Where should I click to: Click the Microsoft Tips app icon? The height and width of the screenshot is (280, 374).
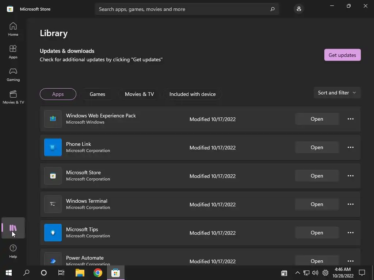click(53, 233)
